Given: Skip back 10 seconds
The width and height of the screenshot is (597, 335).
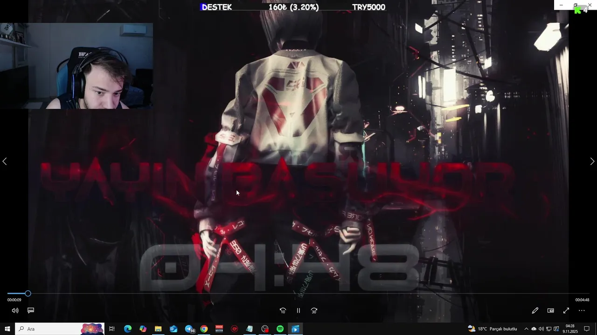Looking at the screenshot, I should 283,310.
